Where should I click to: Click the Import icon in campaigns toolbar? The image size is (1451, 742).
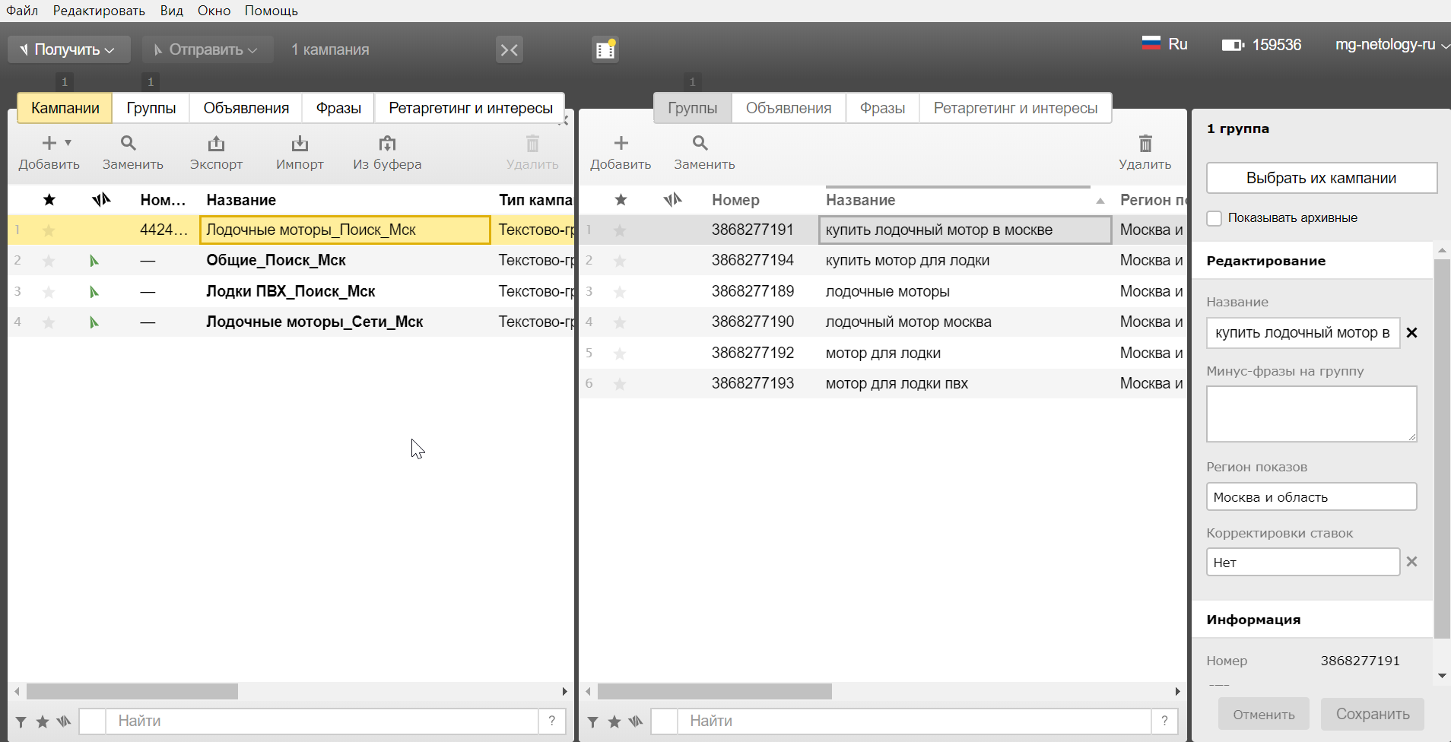click(x=300, y=144)
